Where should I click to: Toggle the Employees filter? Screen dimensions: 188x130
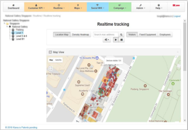click(x=165, y=35)
